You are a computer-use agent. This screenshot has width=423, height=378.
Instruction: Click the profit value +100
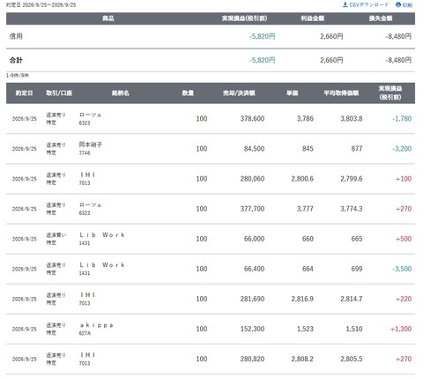[x=404, y=179]
